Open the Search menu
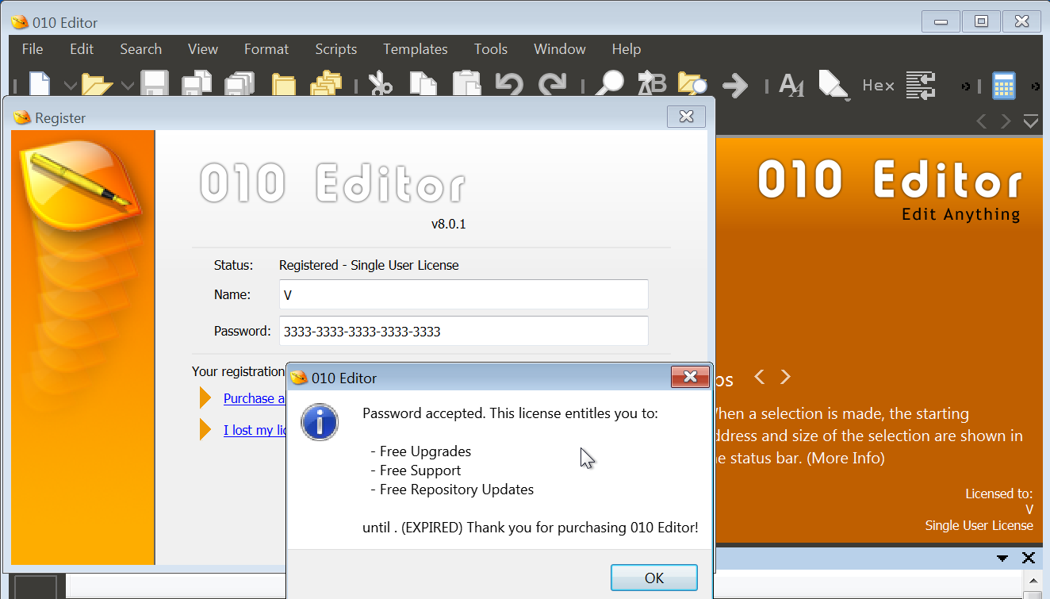 point(141,49)
